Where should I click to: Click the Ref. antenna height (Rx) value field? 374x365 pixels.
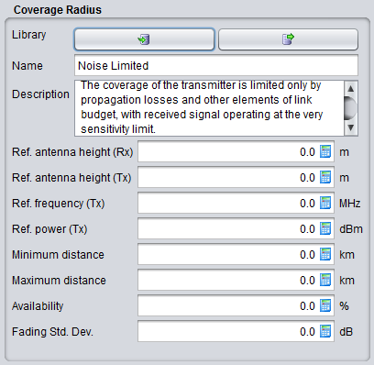coord(236,151)
